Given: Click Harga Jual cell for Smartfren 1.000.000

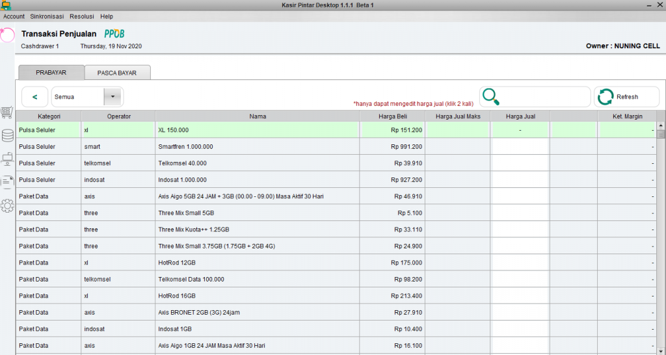Looking at the screenshot, I should click(x=520, y=146).
